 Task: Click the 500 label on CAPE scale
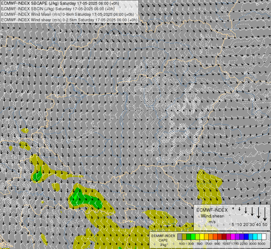pos(200,244)
